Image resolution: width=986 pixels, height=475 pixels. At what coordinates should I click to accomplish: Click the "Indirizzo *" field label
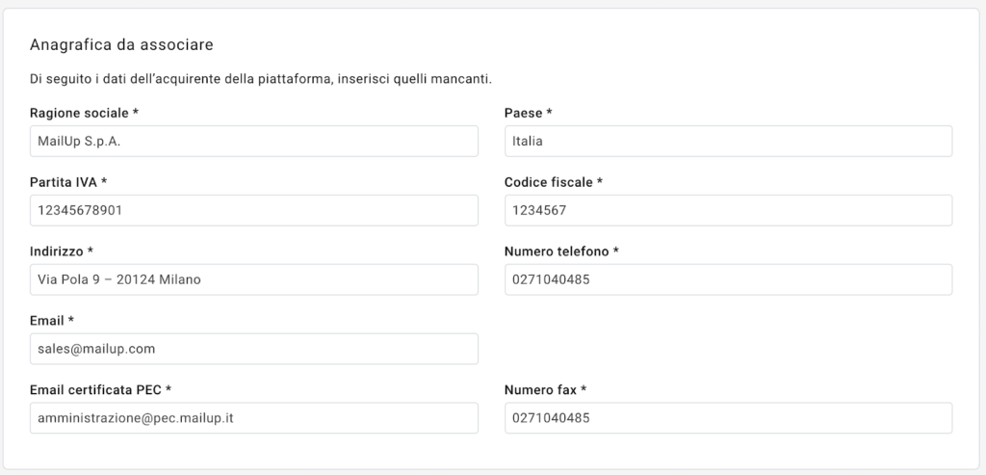(62, 251)
